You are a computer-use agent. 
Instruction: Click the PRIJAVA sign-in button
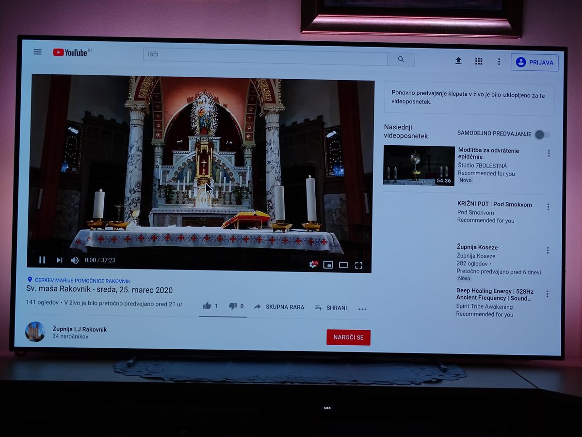[x=534, y=63]
